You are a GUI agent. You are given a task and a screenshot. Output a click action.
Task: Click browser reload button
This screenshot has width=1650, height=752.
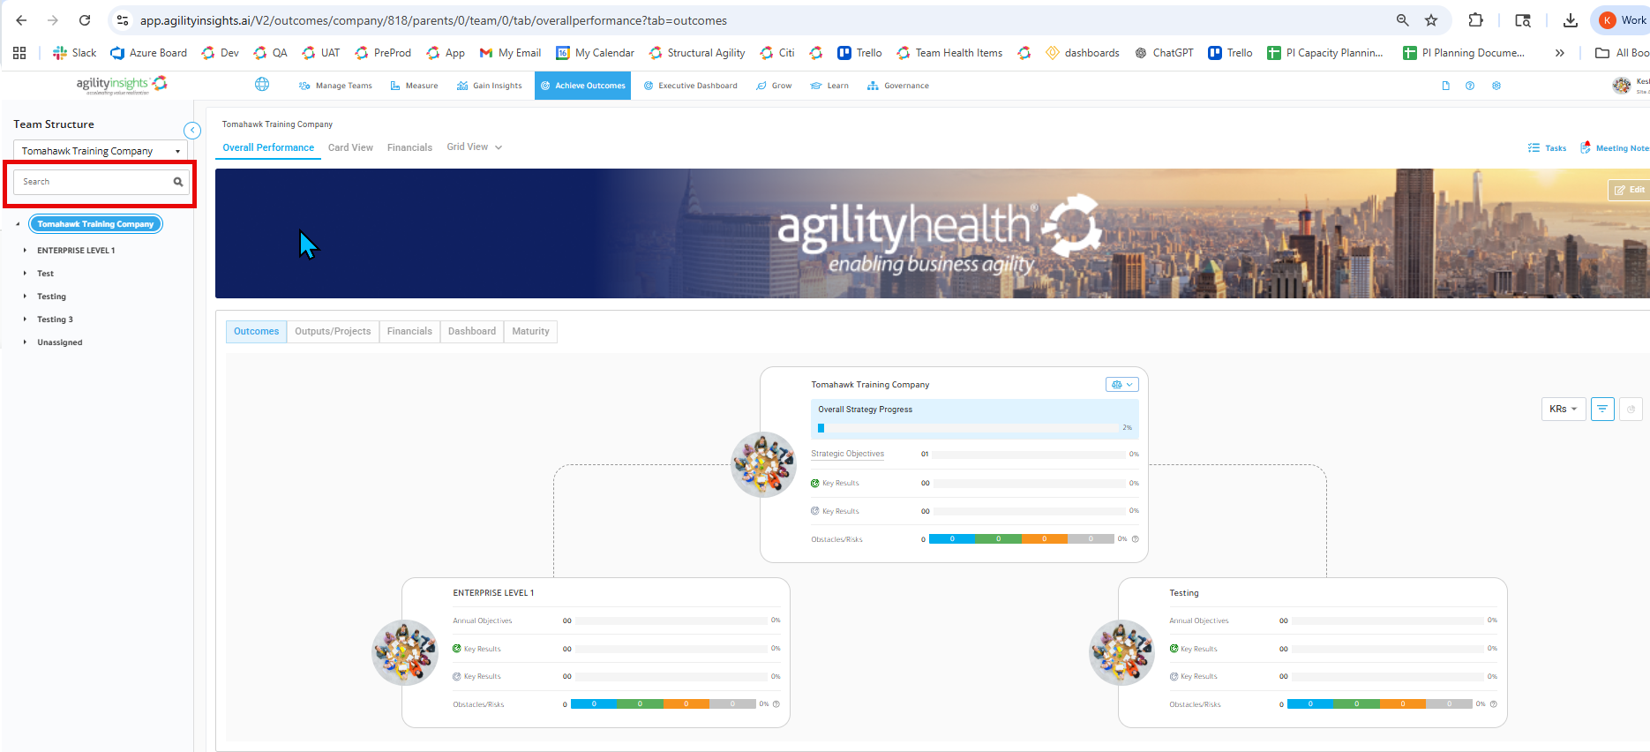click(85, 20)
